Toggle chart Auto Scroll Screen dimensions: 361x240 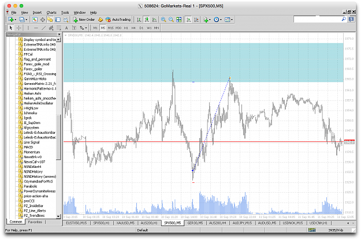(x=188, y=20)
